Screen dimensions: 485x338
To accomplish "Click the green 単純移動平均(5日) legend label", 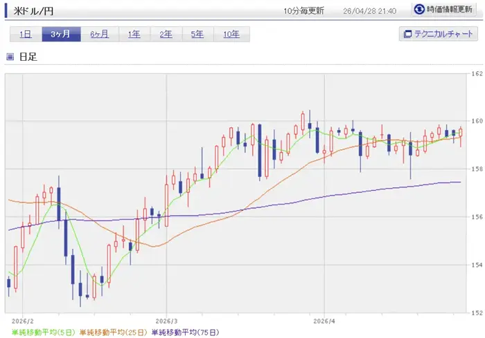I will click(x=43, y=332).
